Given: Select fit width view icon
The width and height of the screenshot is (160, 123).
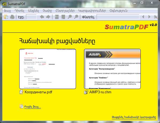Looking at the screenshot, I should tap(57, 17).
